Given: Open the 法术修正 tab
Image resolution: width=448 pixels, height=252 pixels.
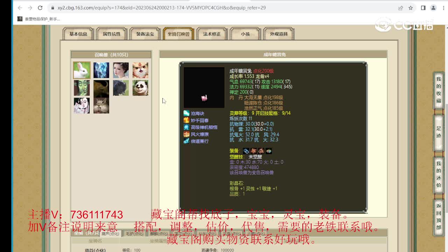Looking at the screenshot, I should [x=212, y=34].
